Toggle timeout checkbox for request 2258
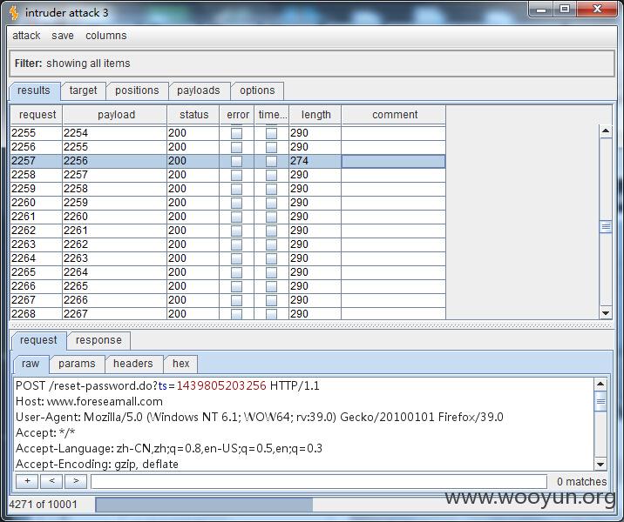 [271, 175]
